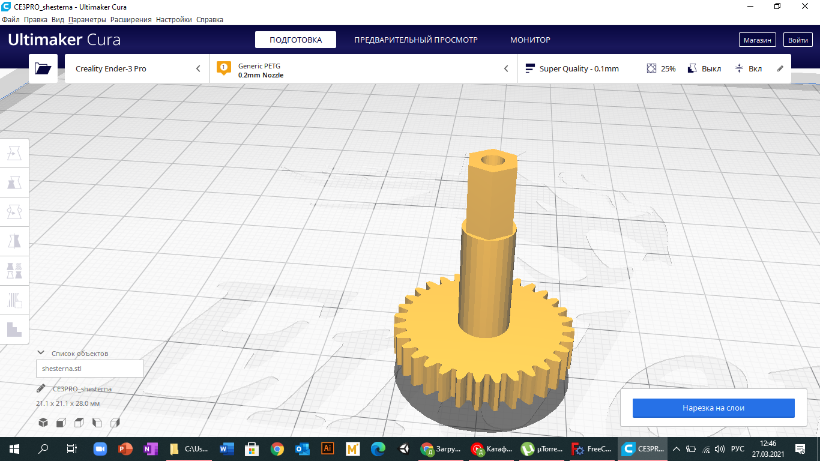Select the Mirror tool in left toolbar
This screenshot has height=461, width=820.
pyautogui.click(x=14, y=241)
